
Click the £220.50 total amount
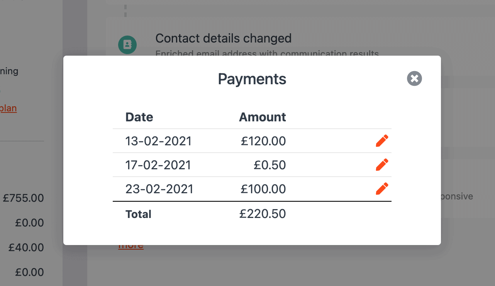coord(263,214)
